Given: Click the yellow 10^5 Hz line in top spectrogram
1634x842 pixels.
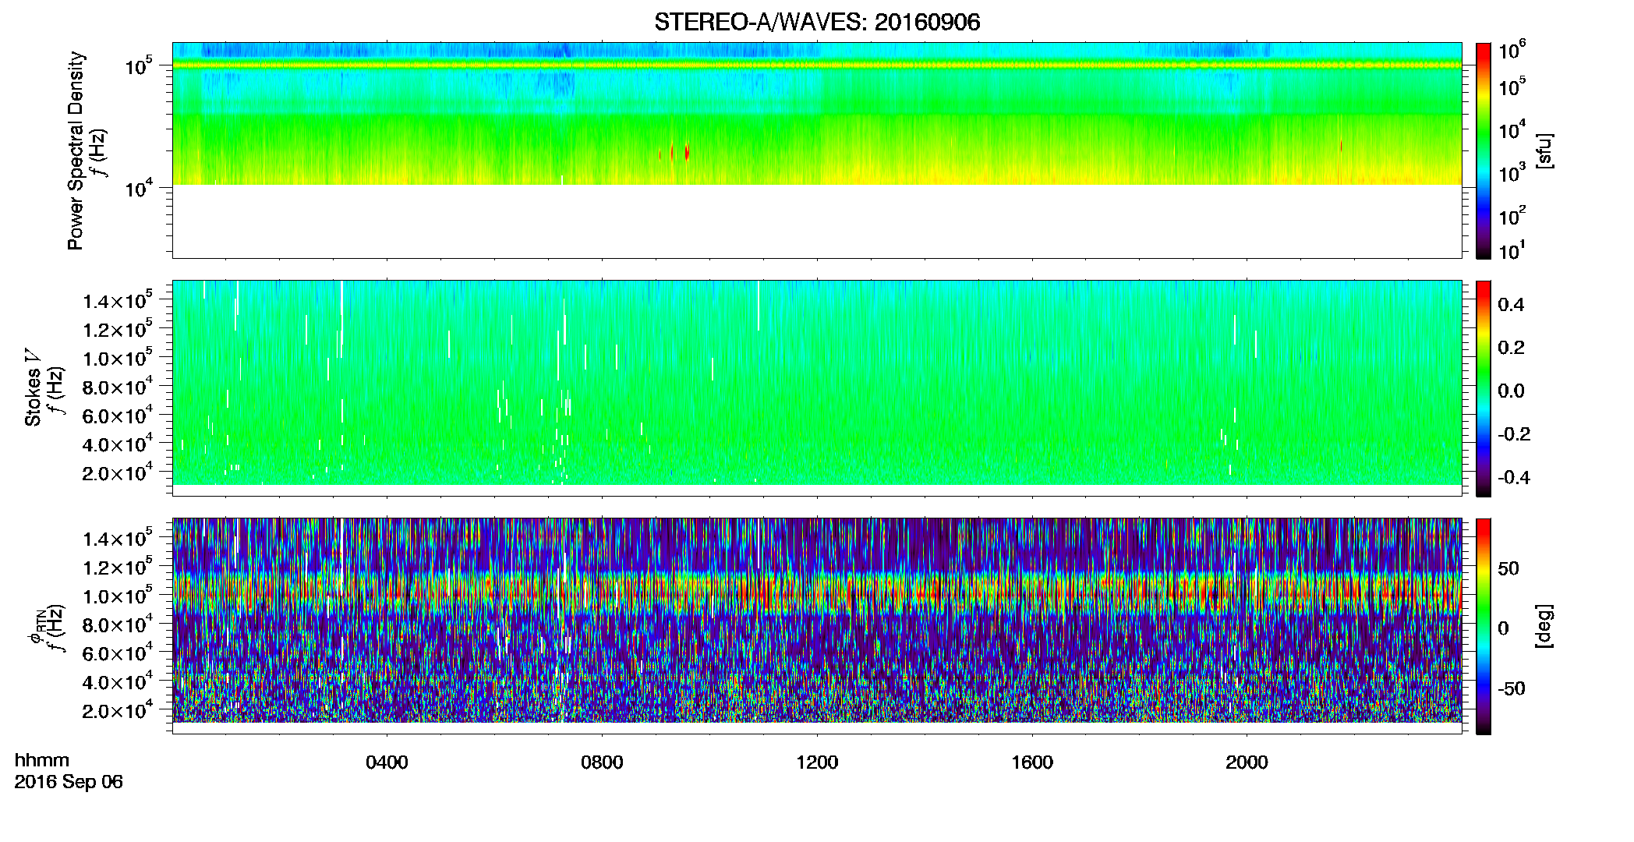Looking at the screenshot, I should [x=817, y=65].
